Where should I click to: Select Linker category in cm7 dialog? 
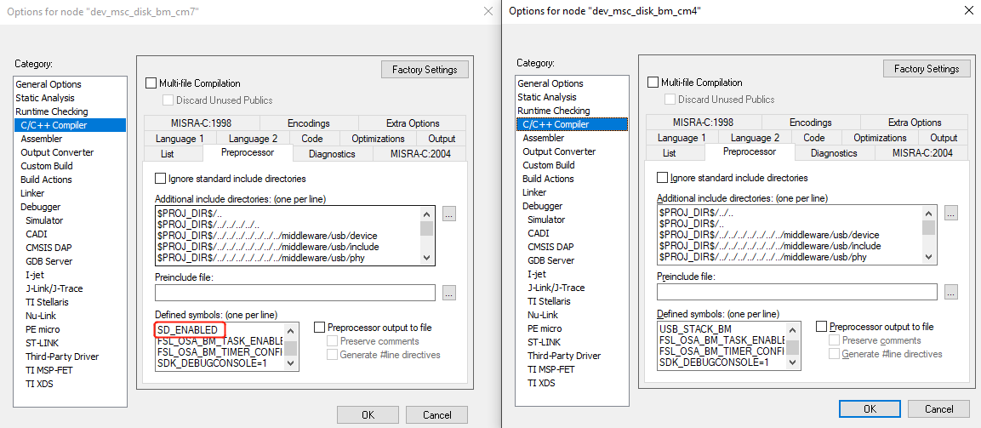(32, 193)
